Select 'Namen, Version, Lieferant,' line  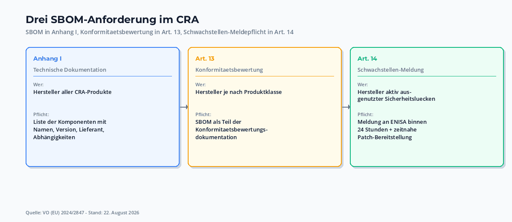69,129
